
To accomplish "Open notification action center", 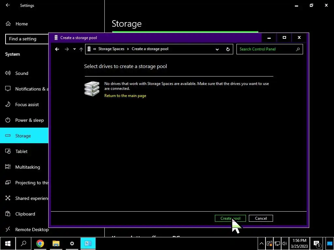I will 317,243.
